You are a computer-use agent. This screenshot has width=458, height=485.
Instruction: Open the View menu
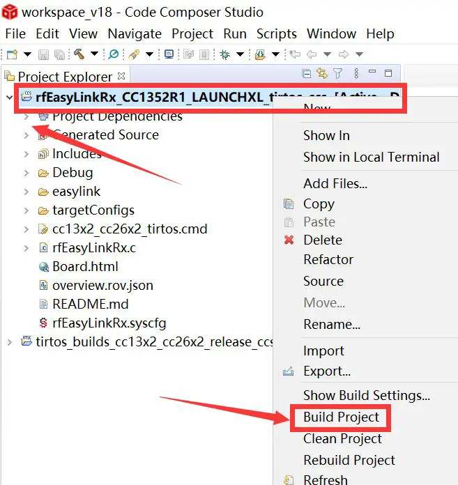(x=83, y=33)
